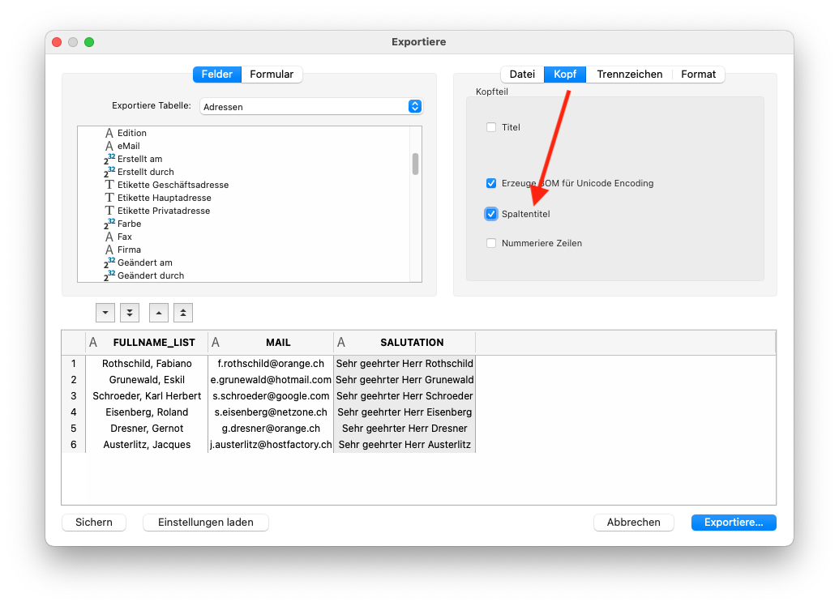Viewport: 839px width, 606px height.
Task: Select the Fax field
Action: pyautogui.click(x=125, y=237)
